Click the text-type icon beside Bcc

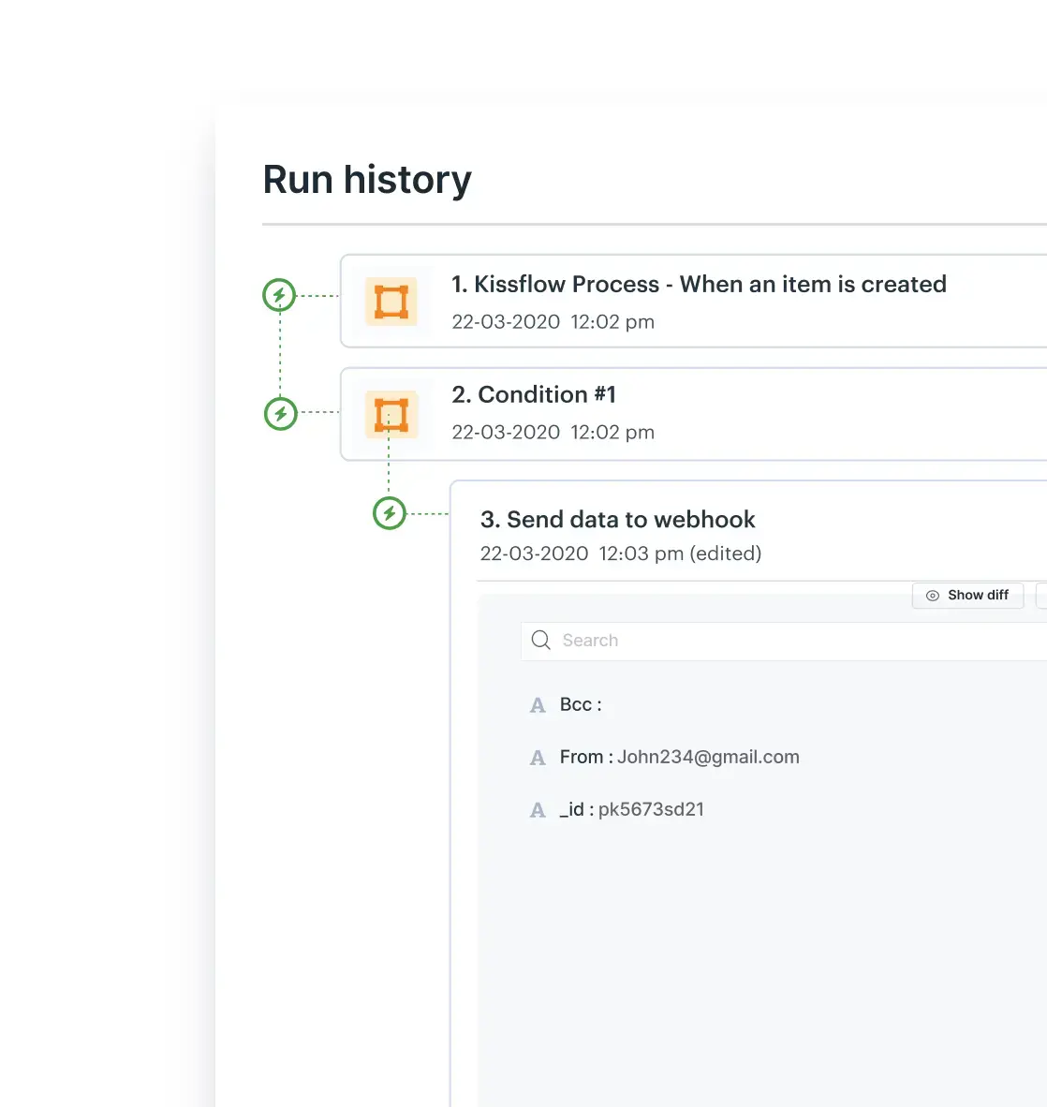[538, 705]
